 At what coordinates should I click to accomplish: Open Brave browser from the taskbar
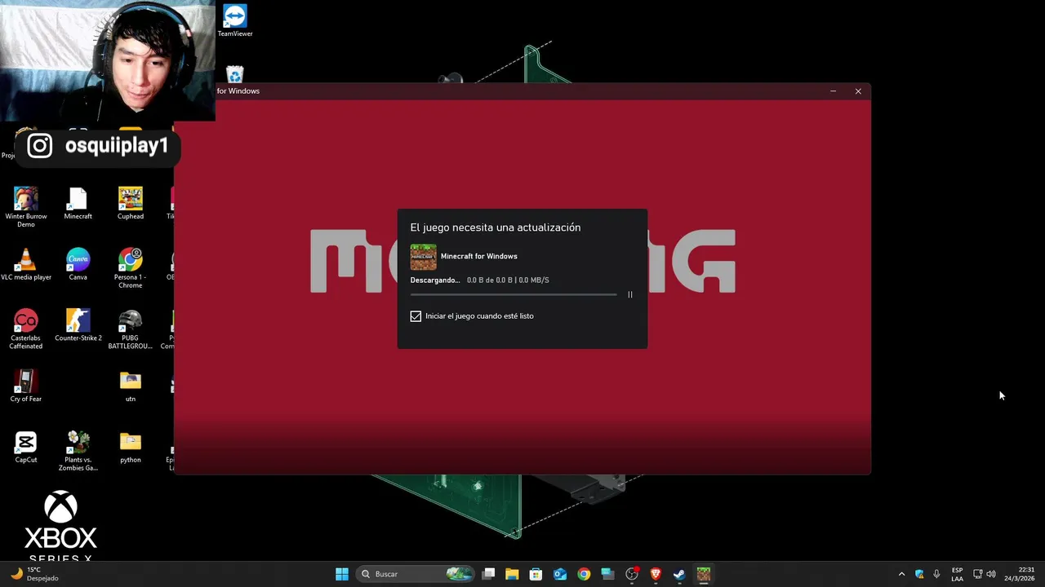pos(656,574)
